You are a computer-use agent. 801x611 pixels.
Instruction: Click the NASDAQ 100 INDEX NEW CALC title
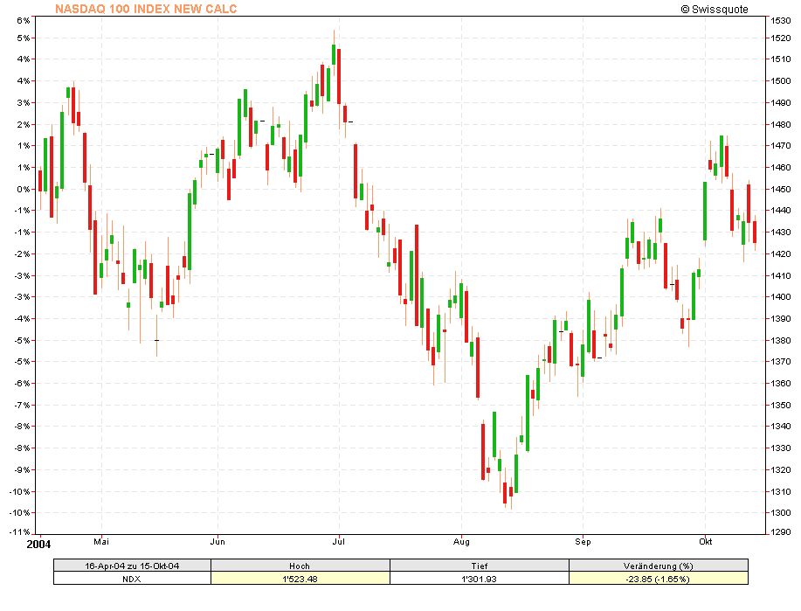coord(145,10)
